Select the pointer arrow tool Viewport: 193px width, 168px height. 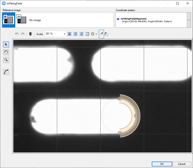[6, 44]
